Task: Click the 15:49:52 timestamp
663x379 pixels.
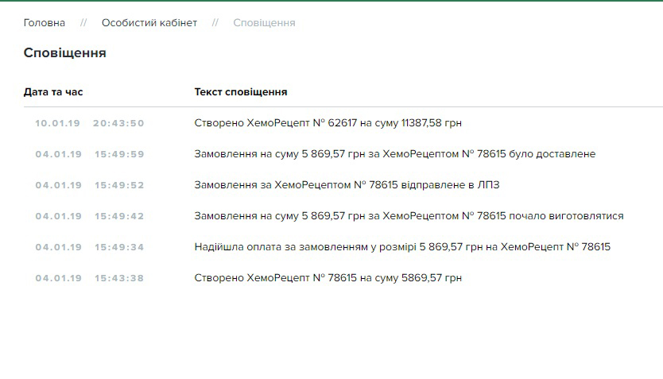Action: (x=119, y=185)
